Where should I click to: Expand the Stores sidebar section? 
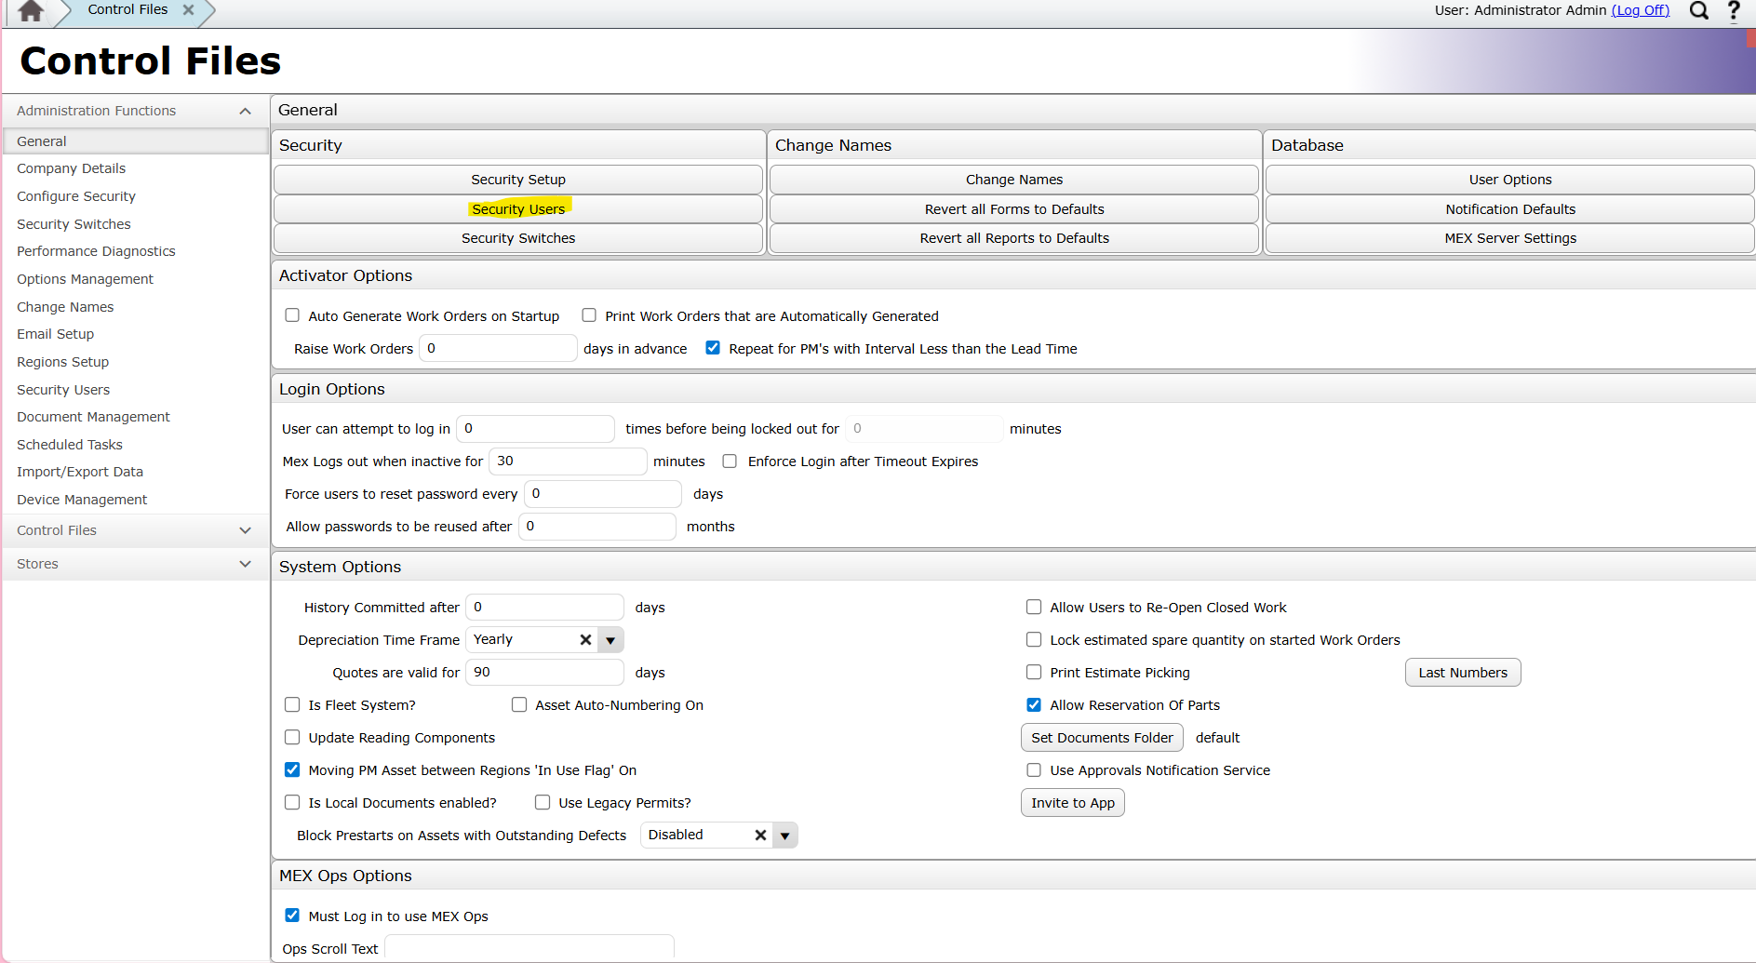coord(245,564)
